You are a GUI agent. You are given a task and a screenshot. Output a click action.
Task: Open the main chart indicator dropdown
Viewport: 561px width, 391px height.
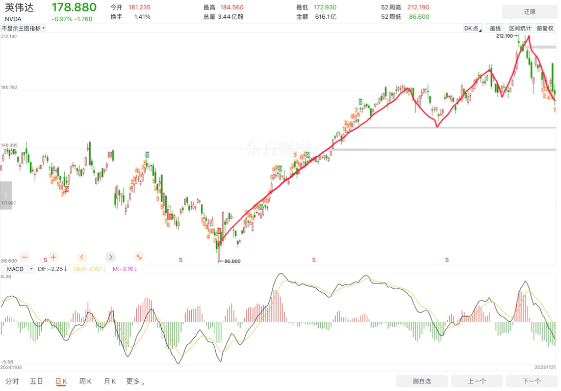pyautogui.click(x=23, y=28)
